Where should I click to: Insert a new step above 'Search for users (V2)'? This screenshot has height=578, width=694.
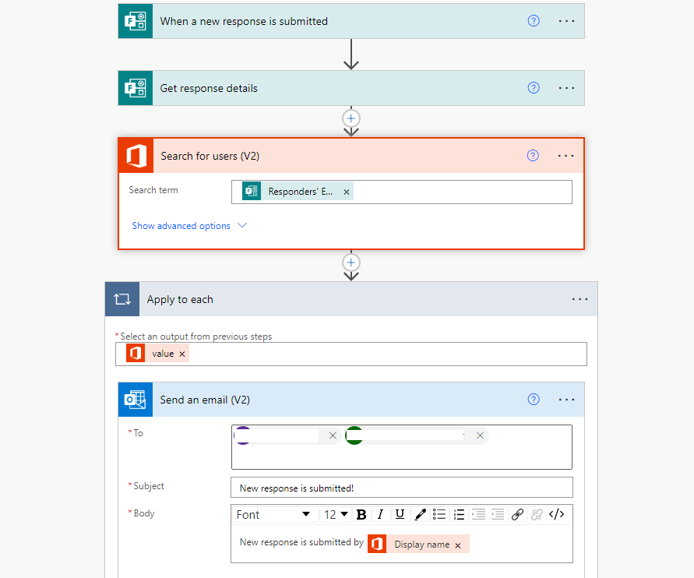point(351,118)
